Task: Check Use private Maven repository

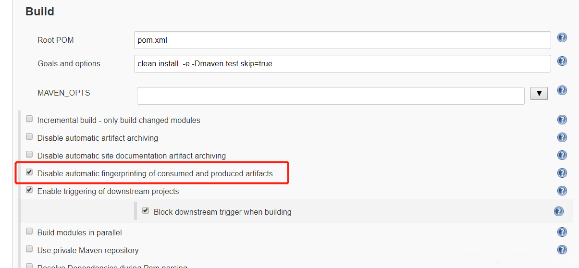Action: (29, 249)
